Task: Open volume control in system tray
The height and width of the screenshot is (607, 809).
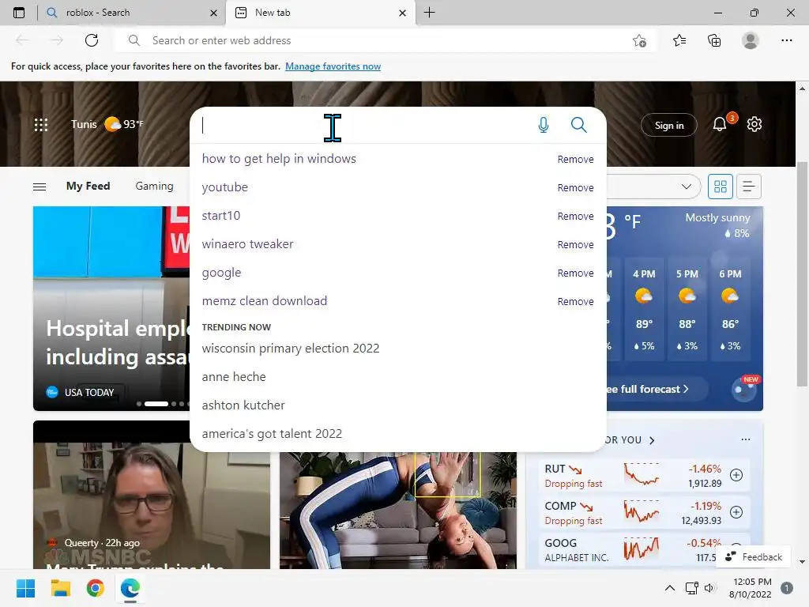Action: point(710,588)
